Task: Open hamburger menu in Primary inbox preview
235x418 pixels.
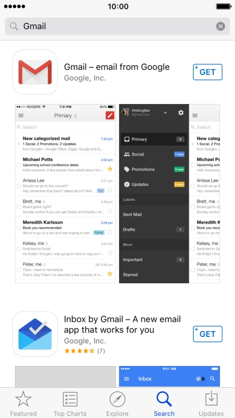Action: [21, 115]
